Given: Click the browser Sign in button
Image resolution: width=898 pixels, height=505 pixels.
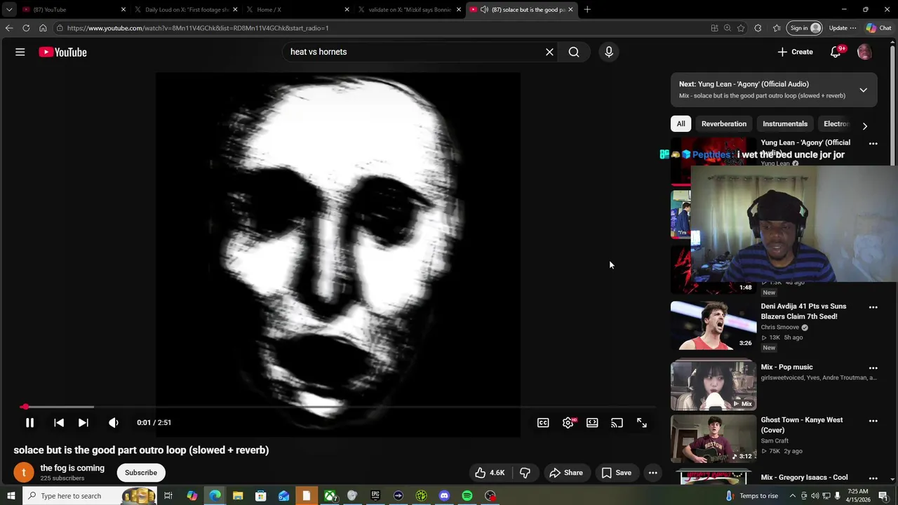Looking at the screenshot, I should pos(805,28).
